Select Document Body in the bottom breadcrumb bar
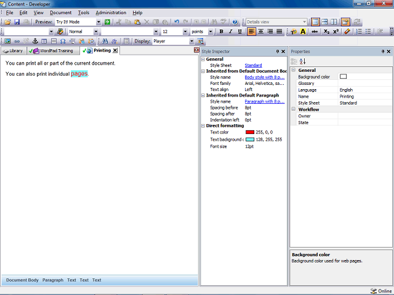Image resolution: width=394 pixels, height=295 pixels. (22, 280)
